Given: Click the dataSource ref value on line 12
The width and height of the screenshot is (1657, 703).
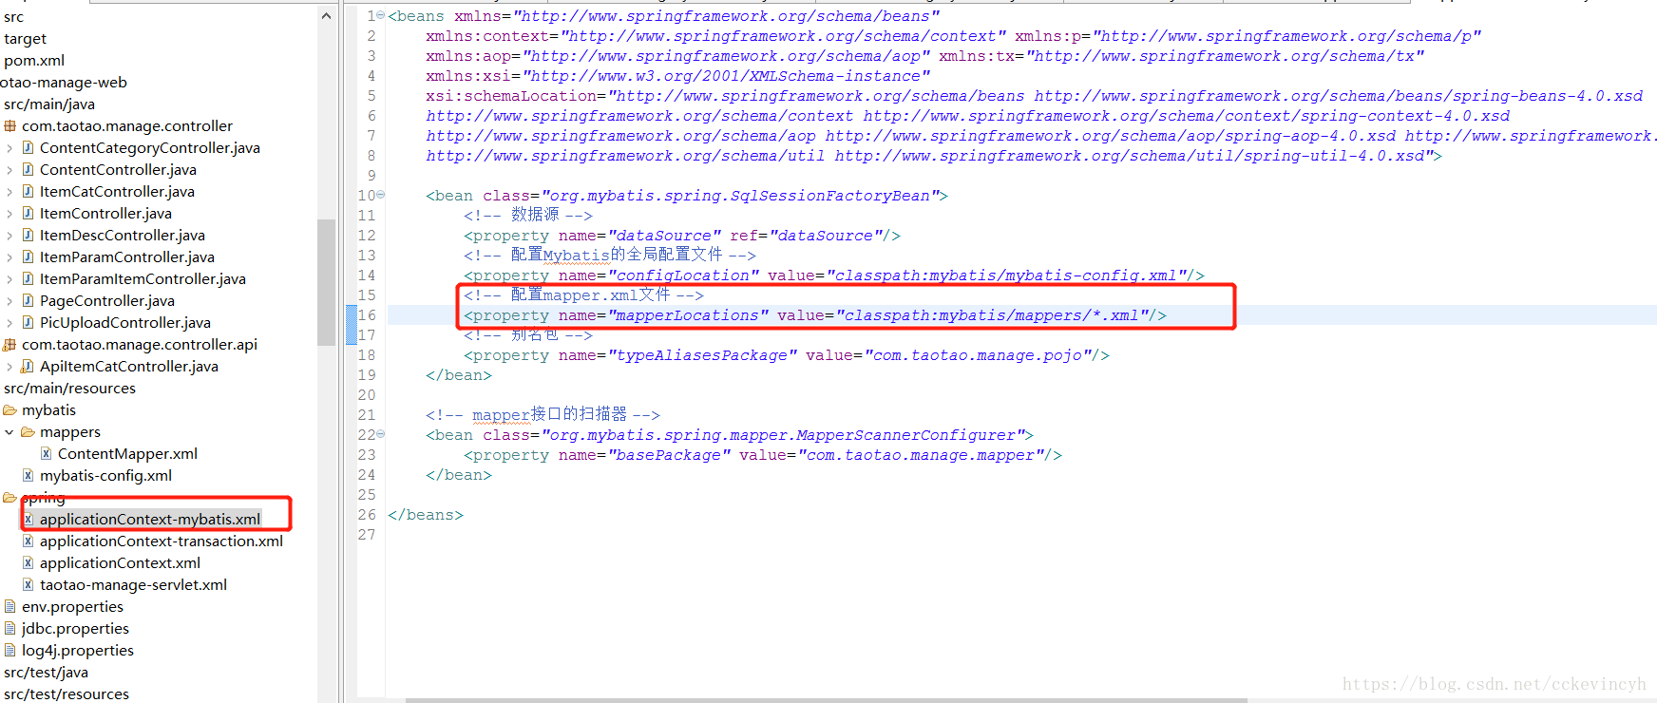Looking at the screenshot, I should (825, 236).
